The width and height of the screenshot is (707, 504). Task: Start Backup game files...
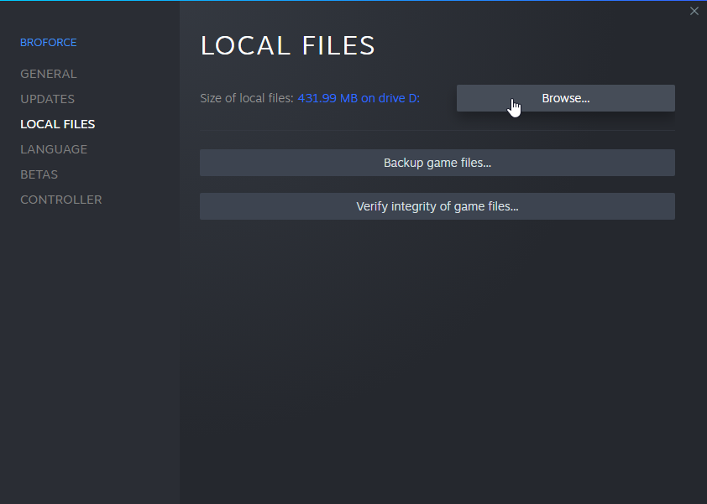(x=437, y=163)
